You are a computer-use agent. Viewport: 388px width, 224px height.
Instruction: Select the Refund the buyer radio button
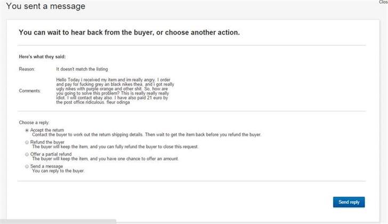pyautogui.click(x=27, y=142)
